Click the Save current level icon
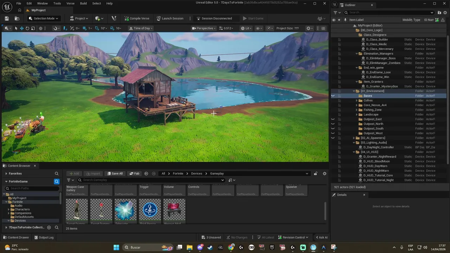Viewport: 450px width, 253px height. tap(6, 18)
